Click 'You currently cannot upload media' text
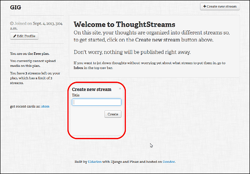250x174 pixels. (33, 63)
